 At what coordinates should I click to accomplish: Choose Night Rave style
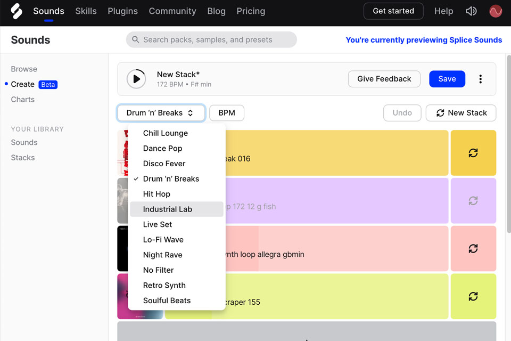coord(177,255)
